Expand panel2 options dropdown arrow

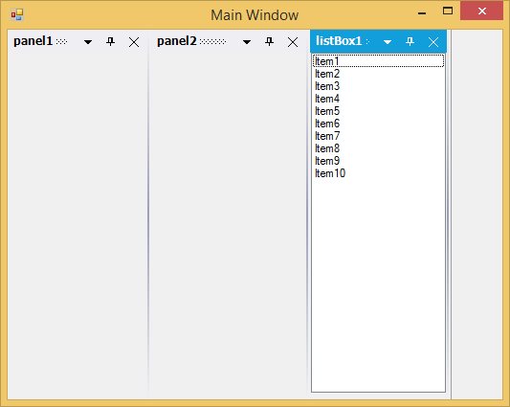pos(247,42)
